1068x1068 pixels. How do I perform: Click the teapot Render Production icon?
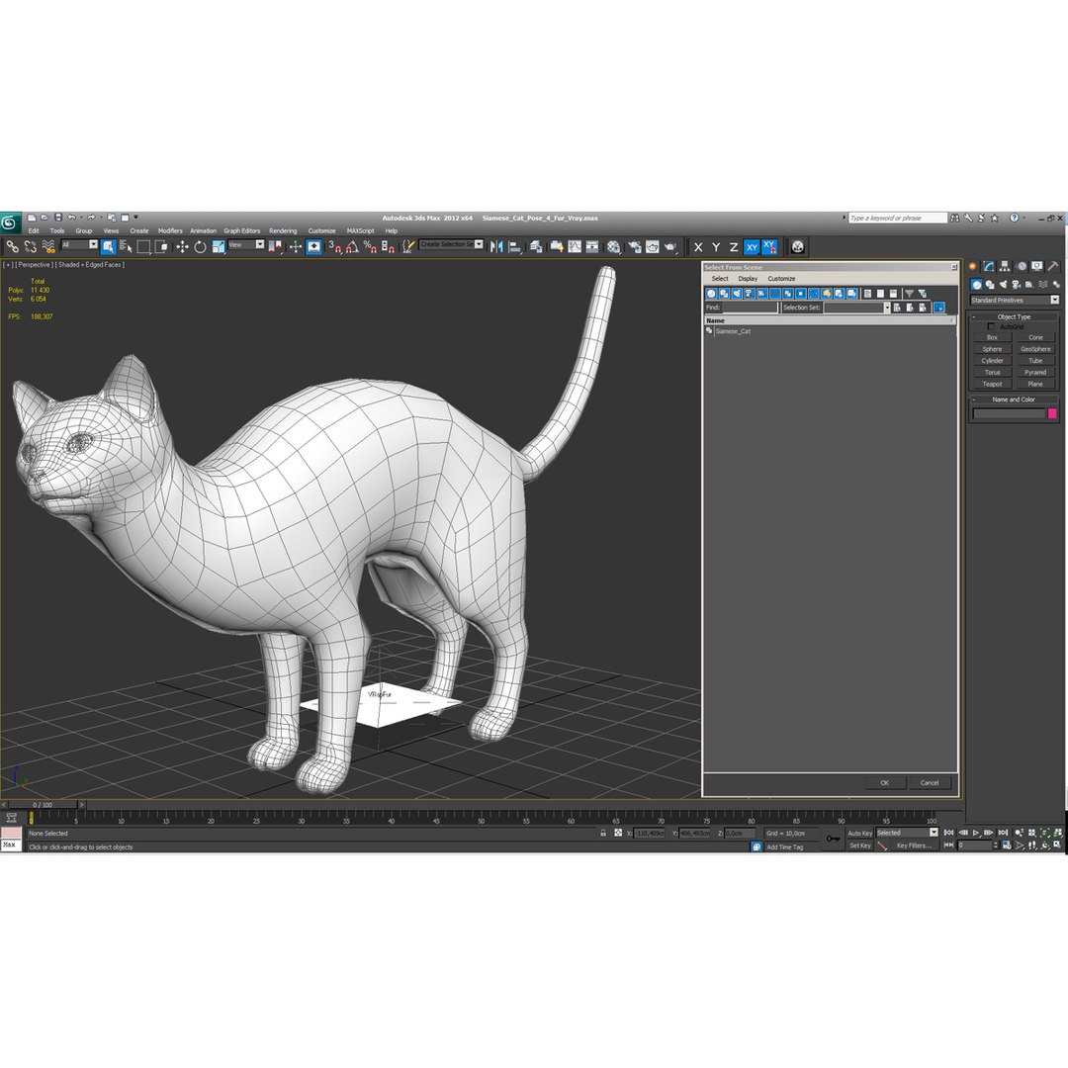click(x=670, y=247)
